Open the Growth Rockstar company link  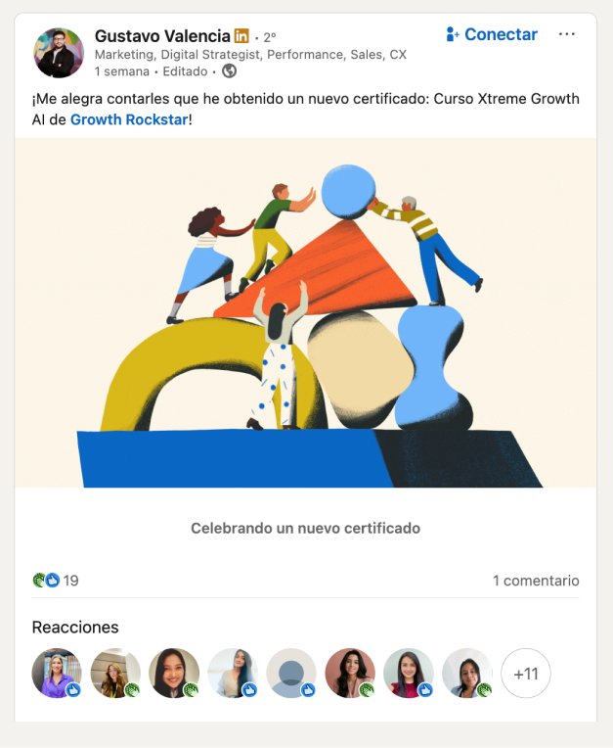click(x=129, y=119)
